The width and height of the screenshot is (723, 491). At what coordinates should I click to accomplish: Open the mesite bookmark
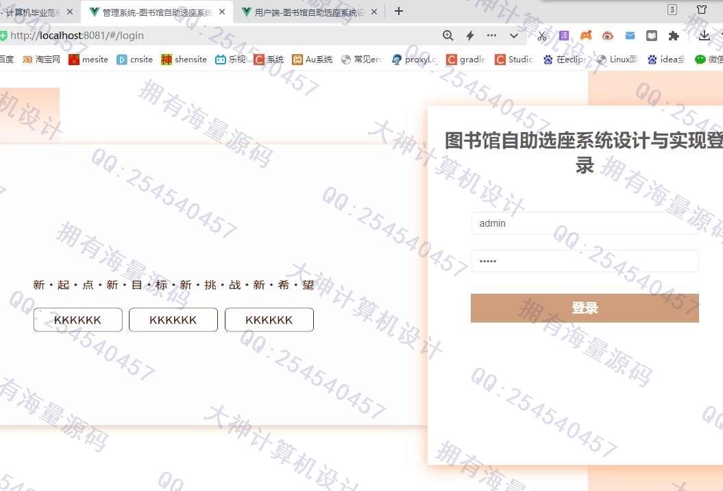pos(88,60)
